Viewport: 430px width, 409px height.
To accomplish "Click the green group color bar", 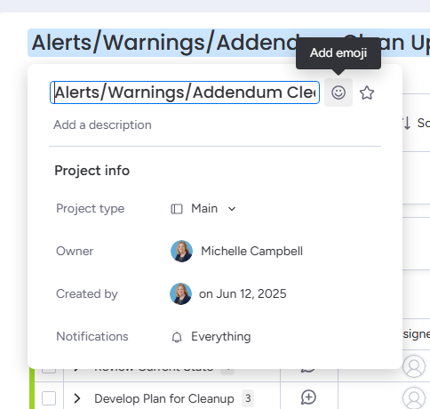I will click(32, 389).
